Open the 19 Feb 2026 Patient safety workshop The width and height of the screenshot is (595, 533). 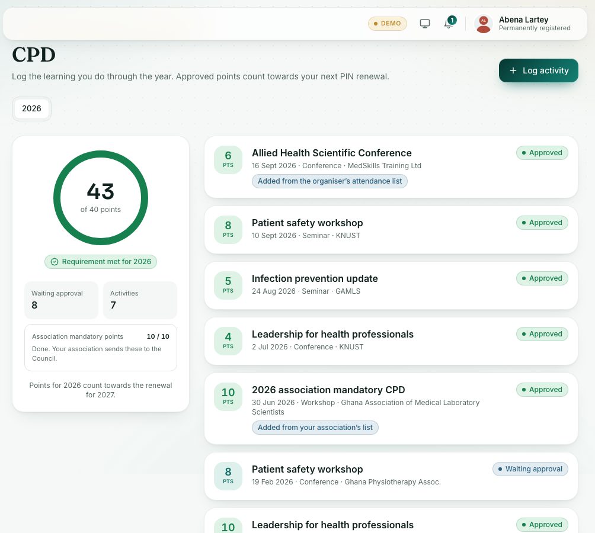click(391, 476)
